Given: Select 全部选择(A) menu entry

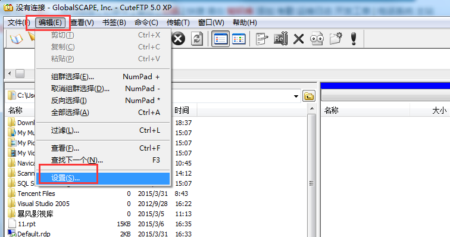Looking at the screenshot, I should 104,113.
